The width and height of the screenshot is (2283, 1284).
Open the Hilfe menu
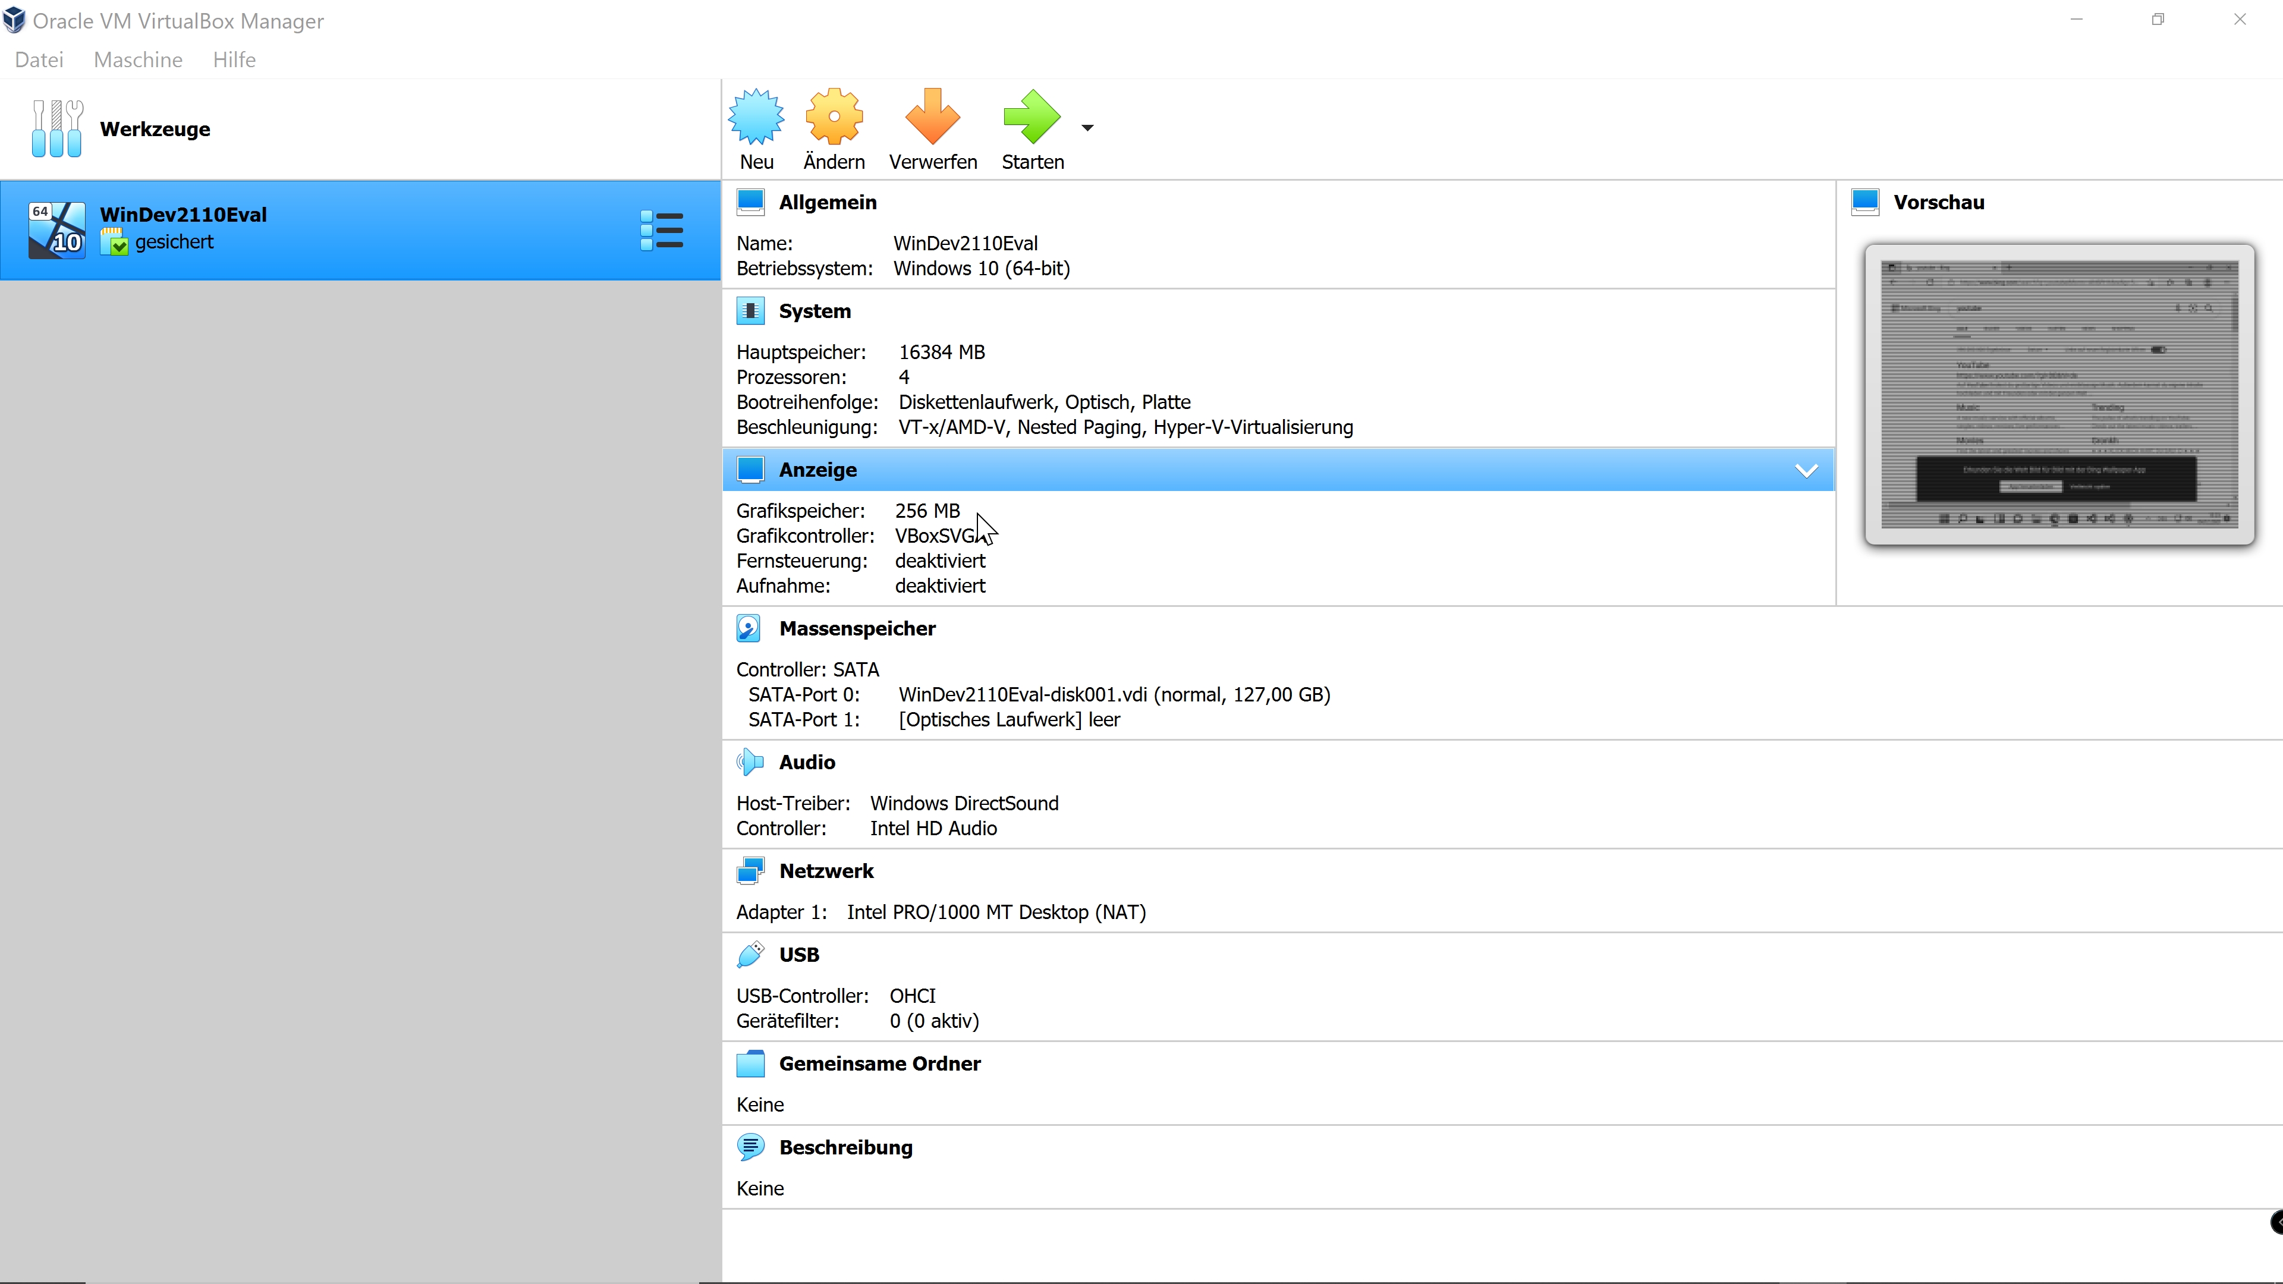tap(234, 59)
